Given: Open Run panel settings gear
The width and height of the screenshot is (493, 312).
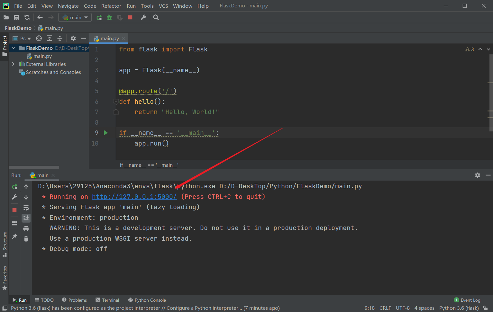Looking at the screenshot, I should pos(478,175).
